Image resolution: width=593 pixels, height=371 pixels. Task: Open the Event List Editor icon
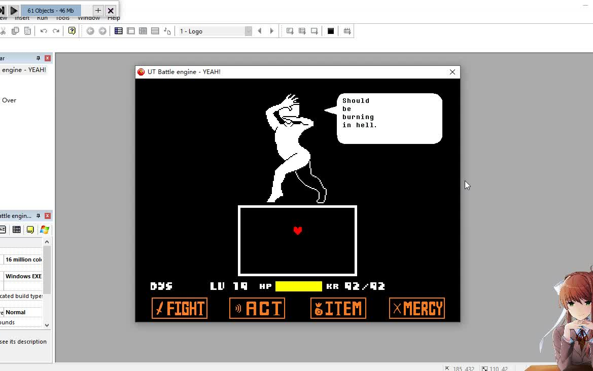click(x=155, y=31)
